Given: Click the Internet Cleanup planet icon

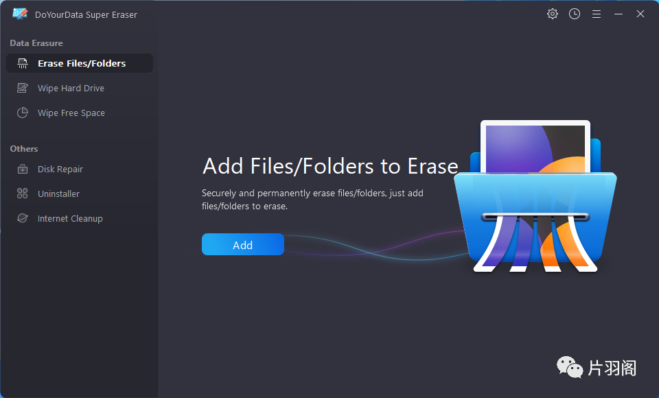Looking at the screenshot, I should click(x=22, y=218).
